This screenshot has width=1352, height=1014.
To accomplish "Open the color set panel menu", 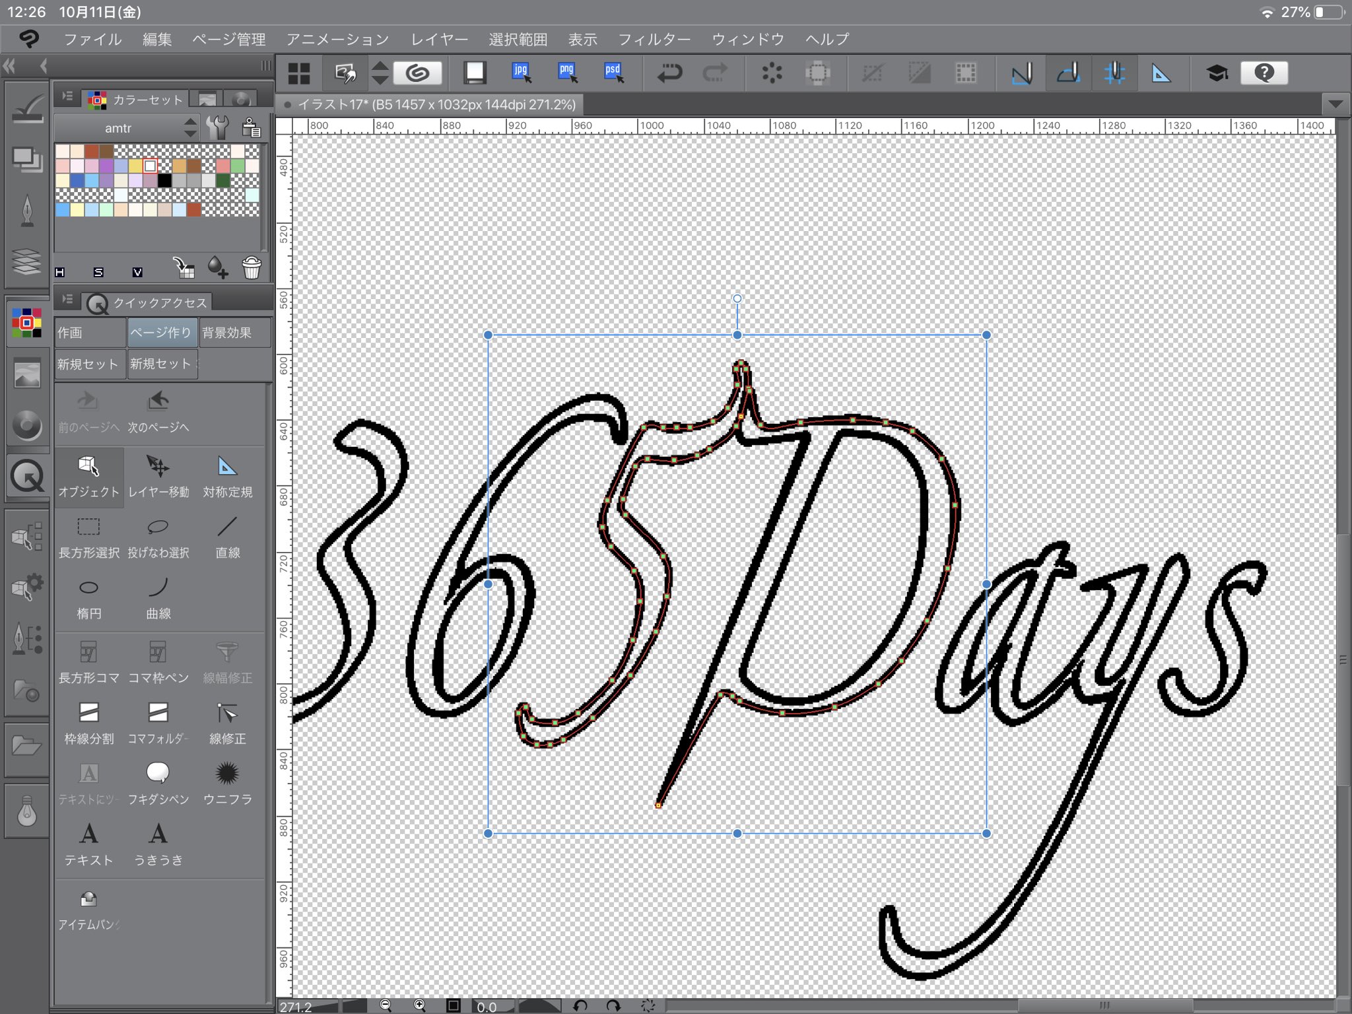I will [67, 97].
